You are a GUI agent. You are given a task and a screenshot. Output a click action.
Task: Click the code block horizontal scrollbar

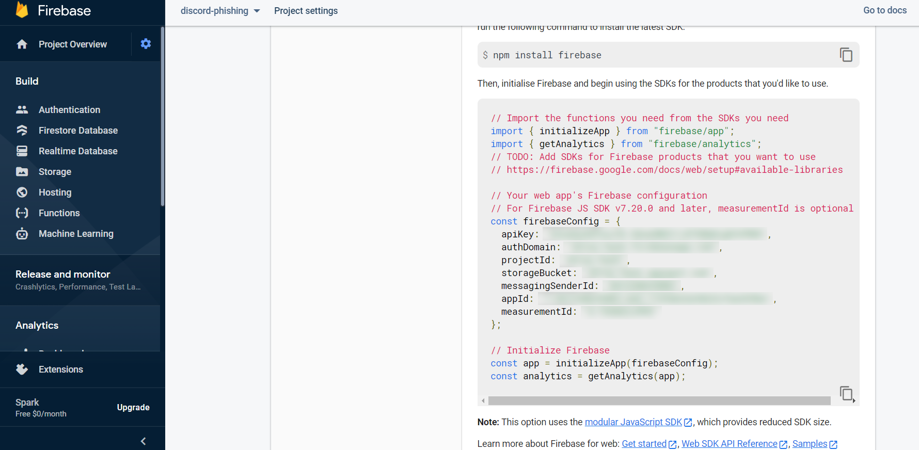click(x=659, y=401)
